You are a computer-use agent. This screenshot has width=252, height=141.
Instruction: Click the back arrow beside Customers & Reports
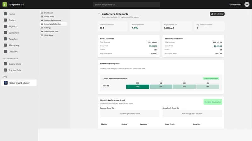click(99, 14)
